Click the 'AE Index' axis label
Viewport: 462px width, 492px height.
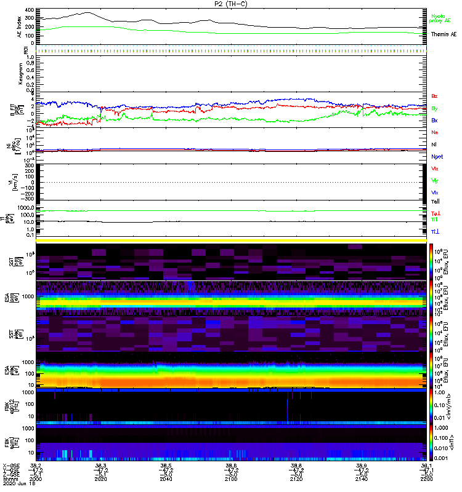click(20, 26)
